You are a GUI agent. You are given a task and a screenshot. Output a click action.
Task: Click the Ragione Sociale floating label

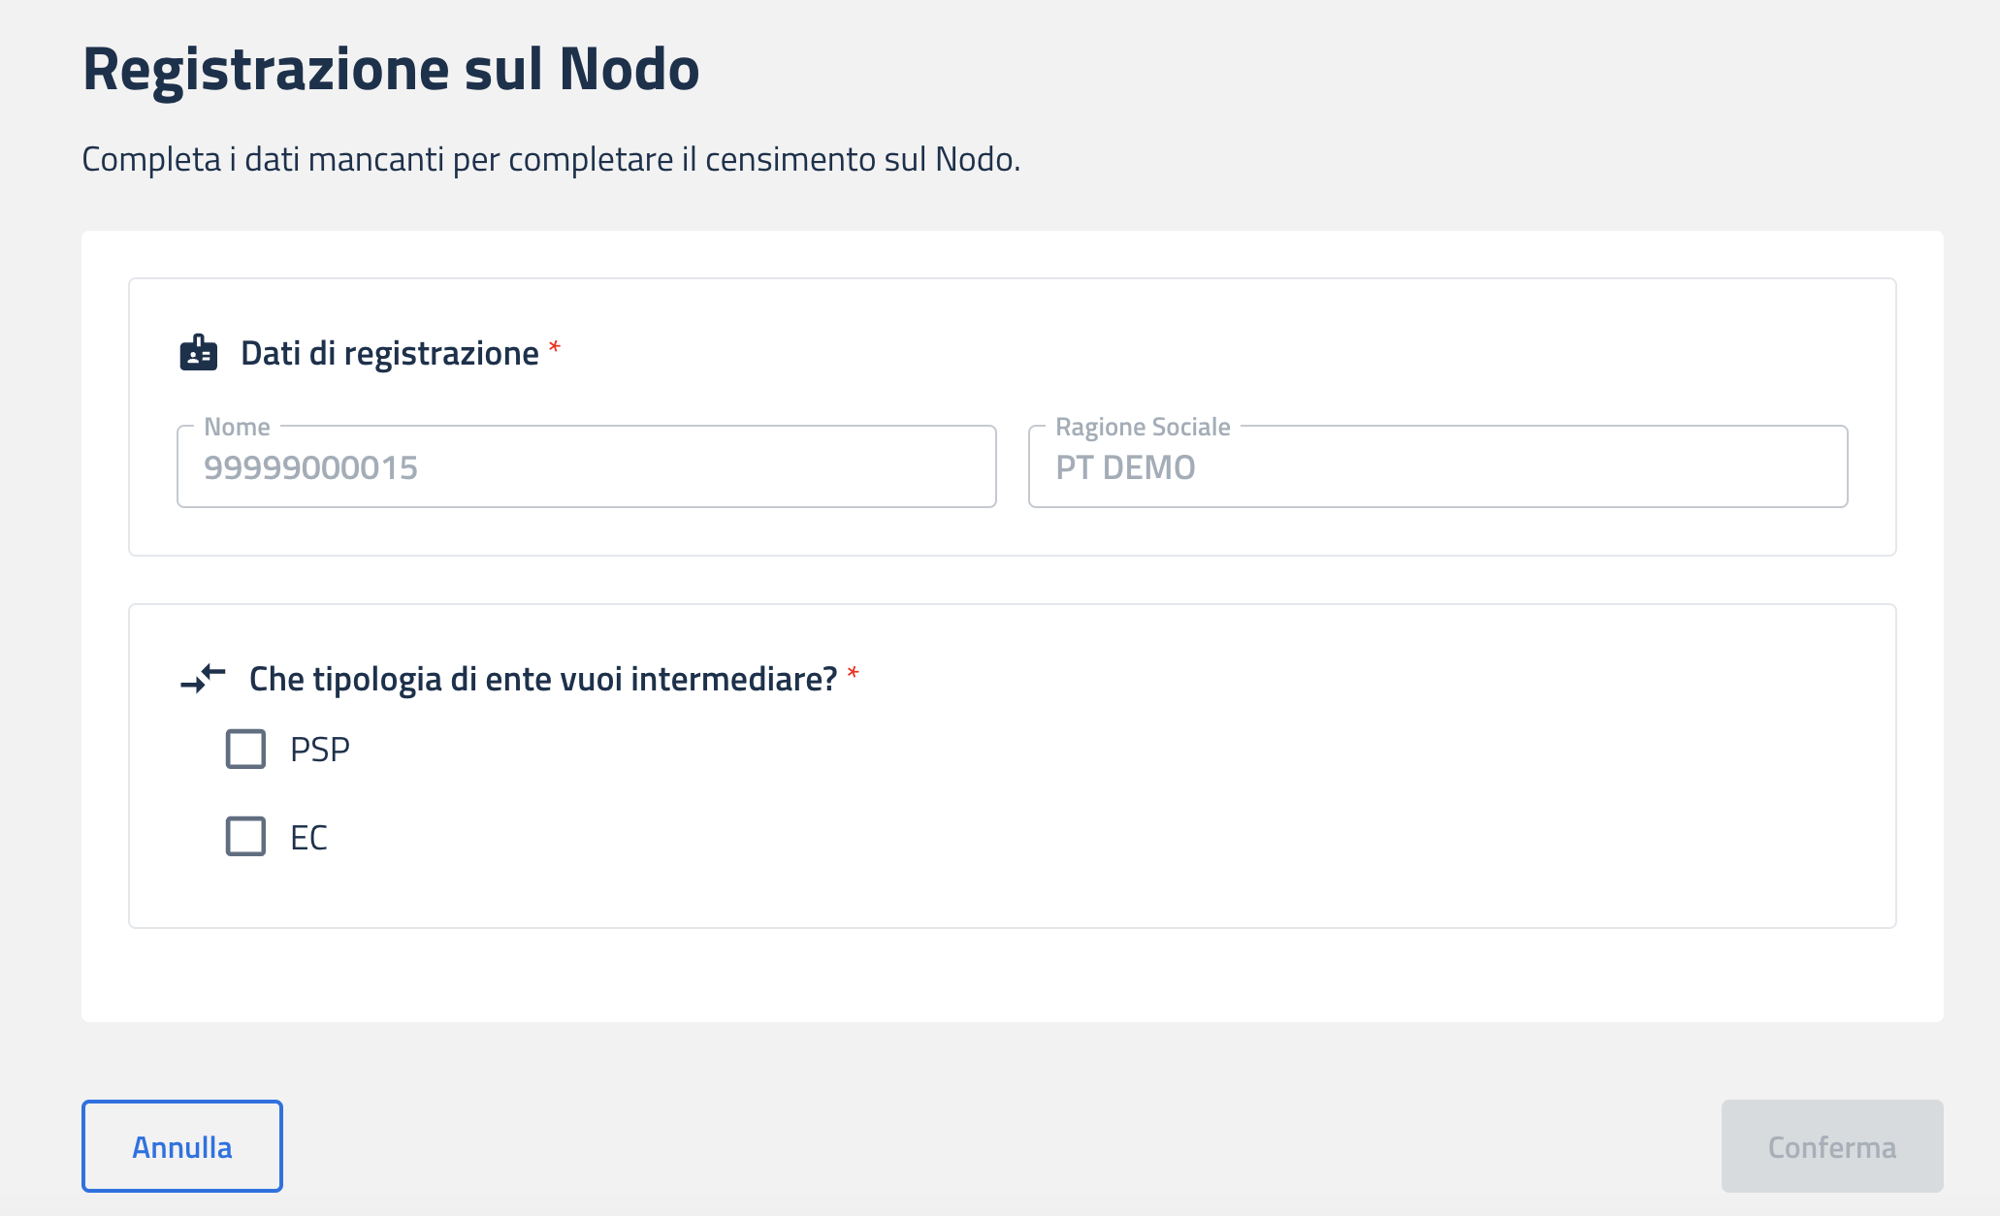(x=1143, y=427)
